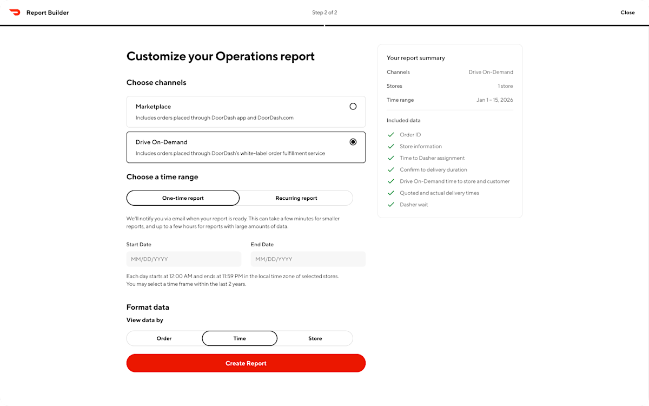Click the progress bar under the header
The image size is (649, 406).
pos(325,25)
